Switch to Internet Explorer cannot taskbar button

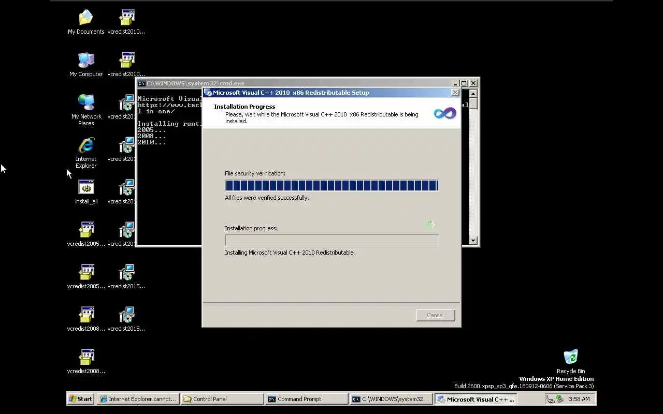[x=138, y=399]
